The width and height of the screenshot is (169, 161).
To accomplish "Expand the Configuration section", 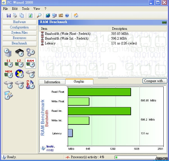I will (x=19, y=27).
